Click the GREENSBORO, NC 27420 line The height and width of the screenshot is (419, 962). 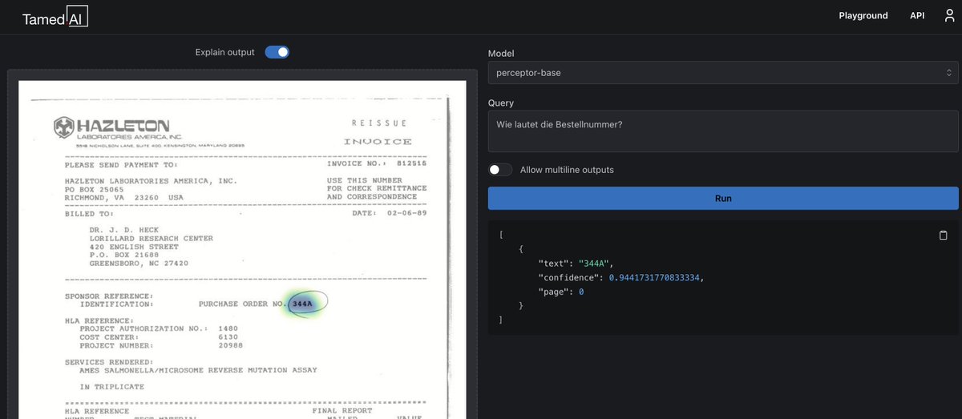click(139, 263)
